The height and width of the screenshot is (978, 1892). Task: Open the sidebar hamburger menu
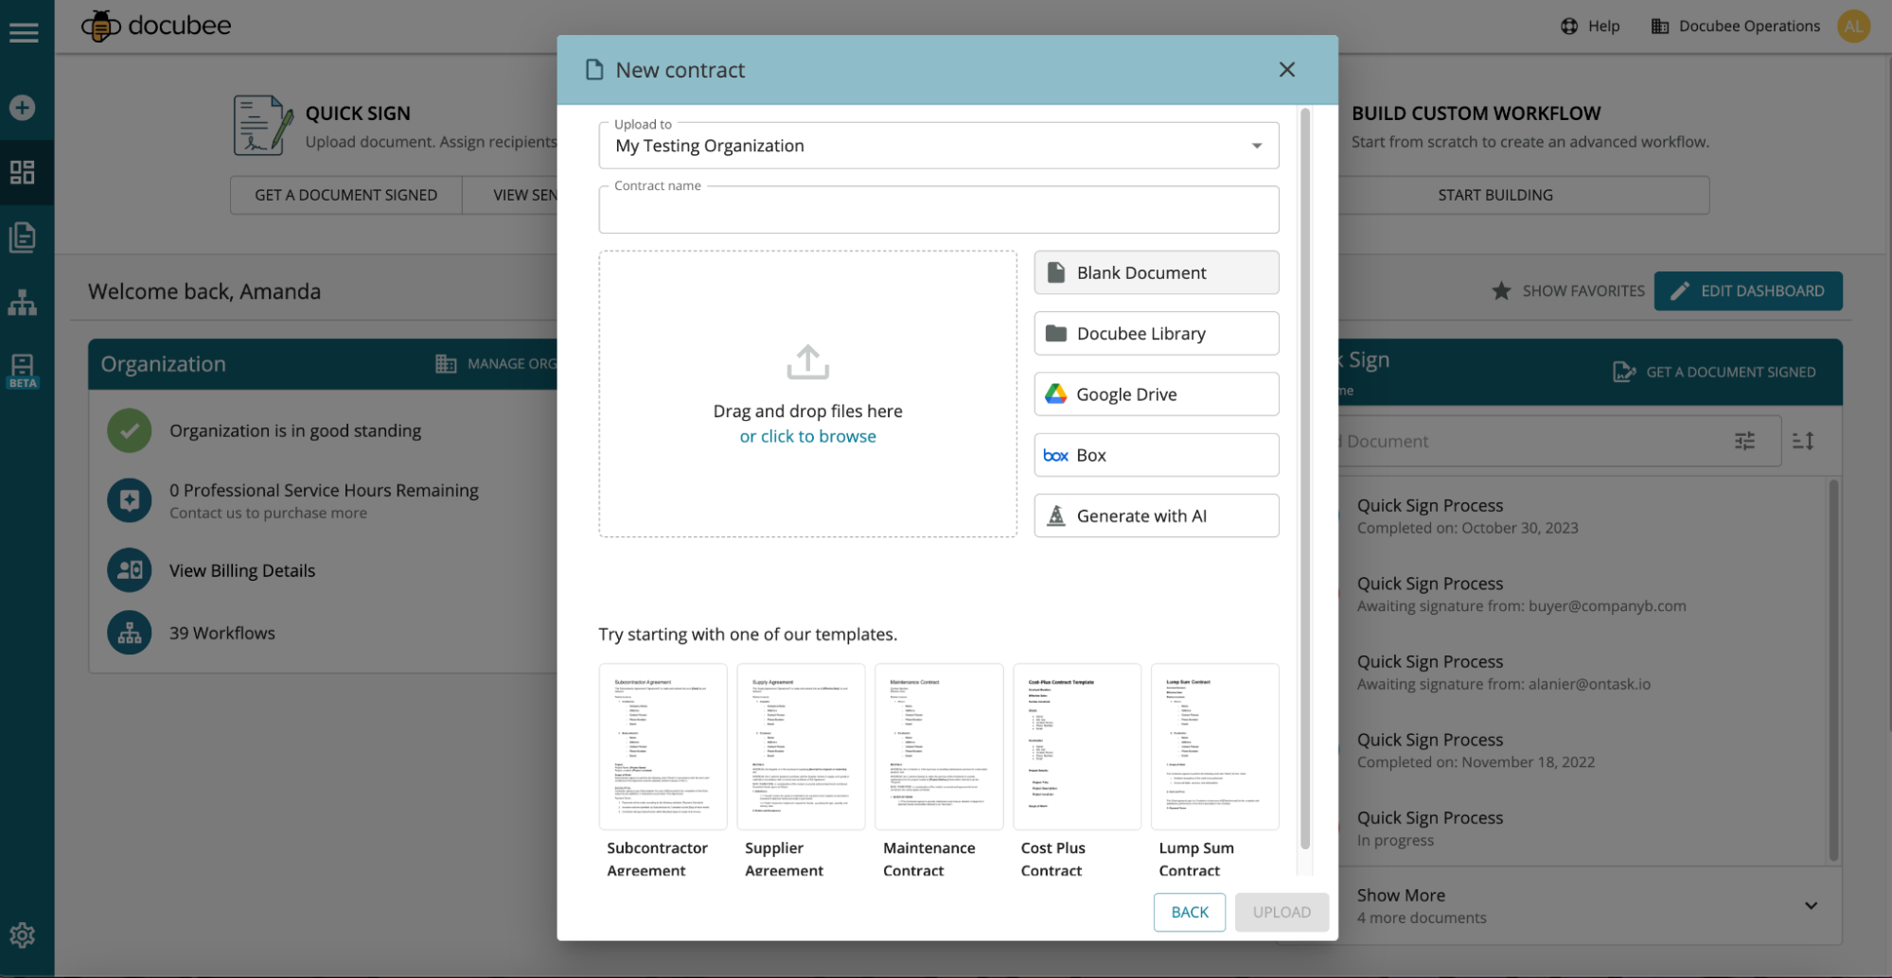pyautogui.click(x=24, y=31)
